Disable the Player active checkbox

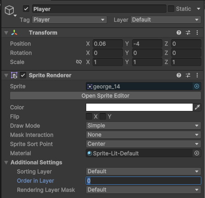(x=26, y=9)
